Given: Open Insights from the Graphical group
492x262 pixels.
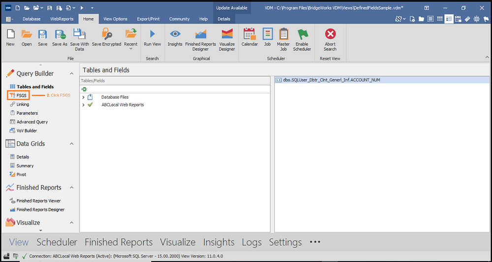Looking at the screenshot, I should [x=175, y=38].
